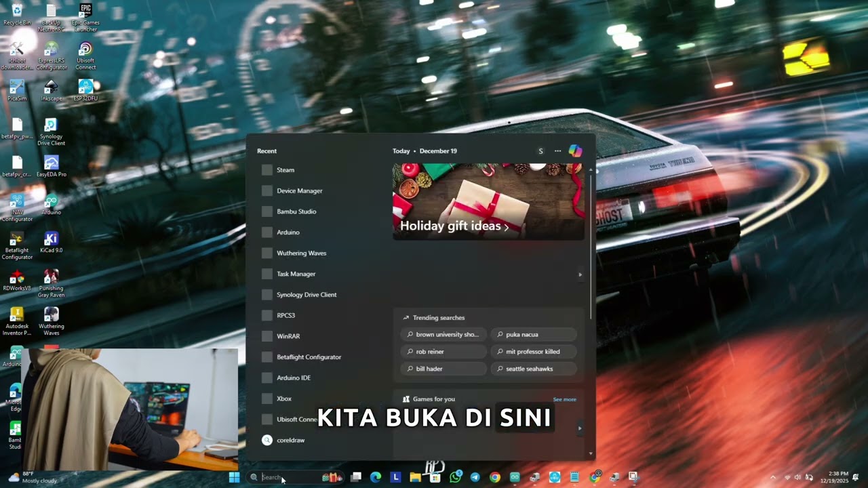Open the weather widget on taskbar
The height and width of the screenshot is (488, 868).
[34, 477]
